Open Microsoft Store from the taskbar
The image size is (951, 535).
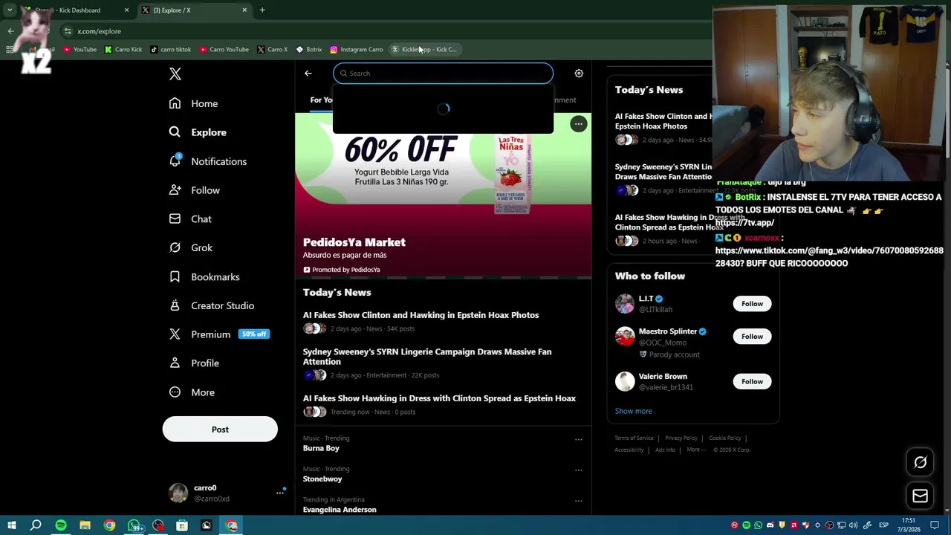pos(182,525)
